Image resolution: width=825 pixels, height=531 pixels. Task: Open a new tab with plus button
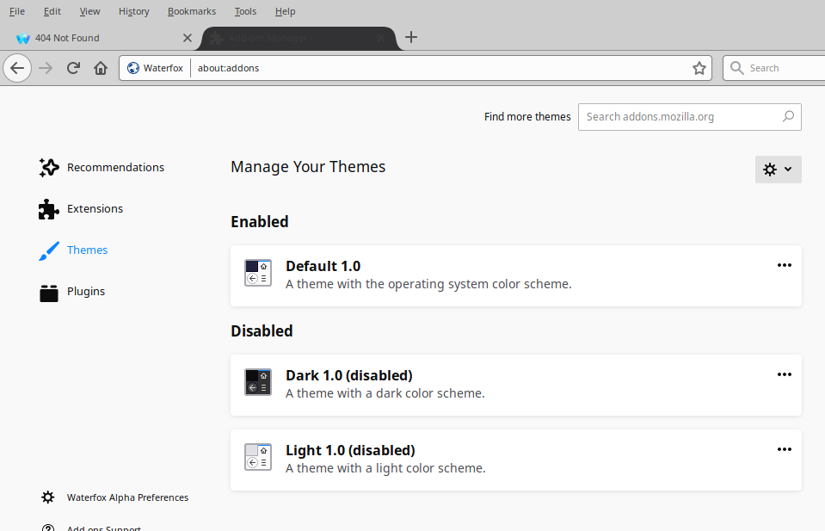coord(411,37)
